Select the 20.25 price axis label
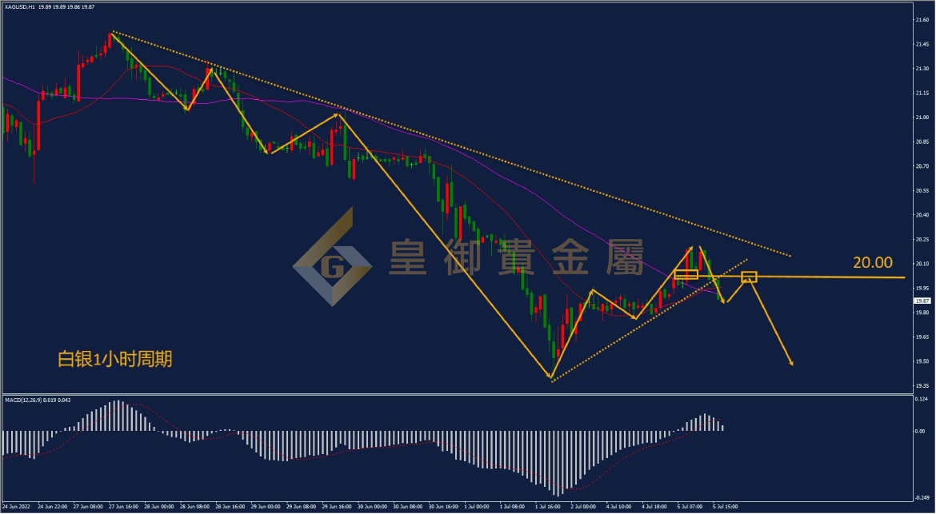 (x=922, y=239)
